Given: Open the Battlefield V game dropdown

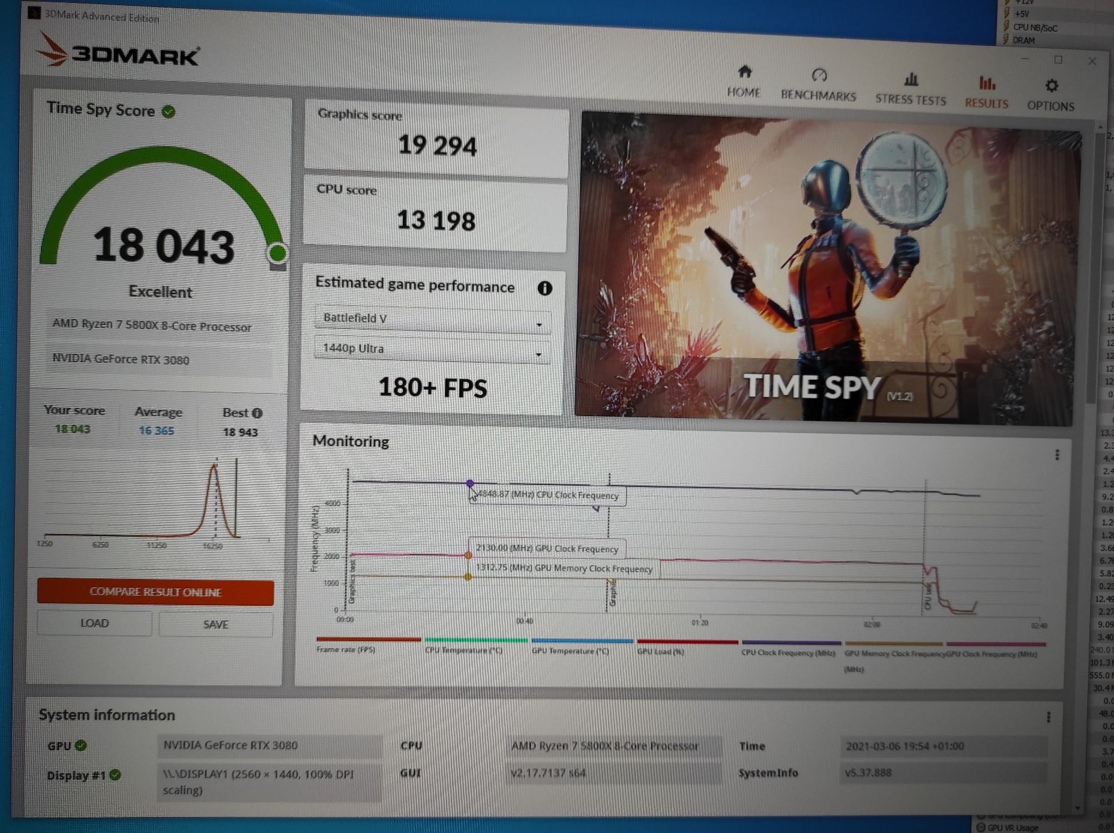Looking at the screenshot, I should pyautogui.click(x=432, y=319).
